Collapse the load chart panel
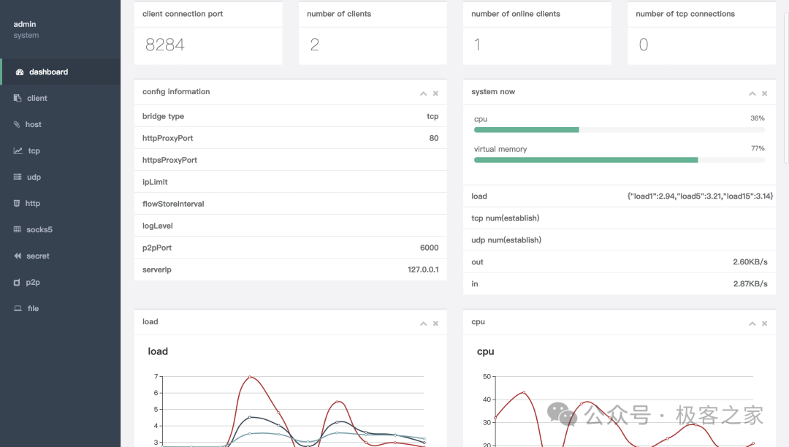Screen dimensions: 789x447 pyautogui.click(x=423, y=324)
